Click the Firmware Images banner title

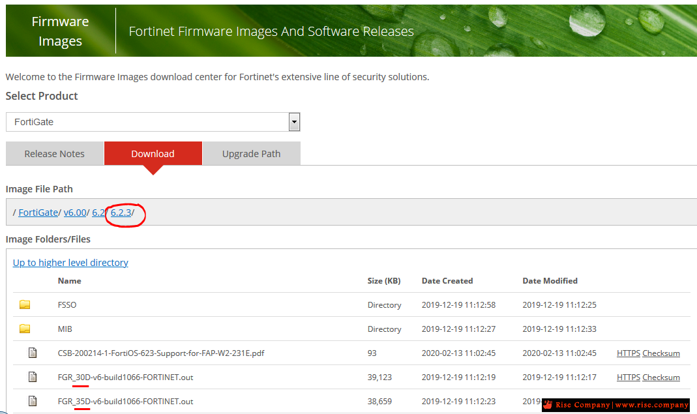coord(60,31)
